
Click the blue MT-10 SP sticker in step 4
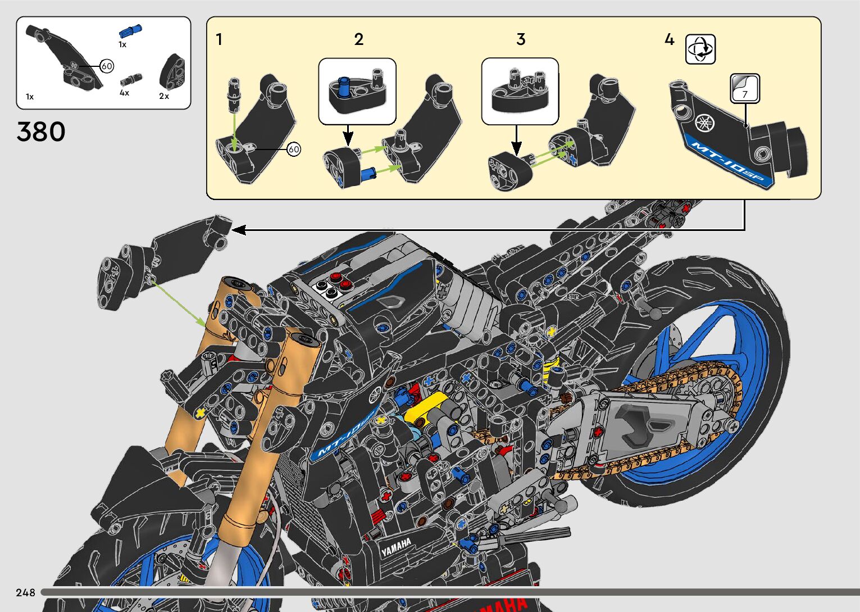pos(727,163)
